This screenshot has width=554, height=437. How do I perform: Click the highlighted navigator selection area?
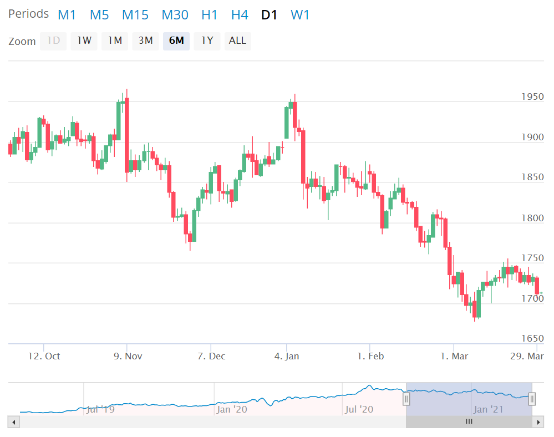tap(469, 399)
